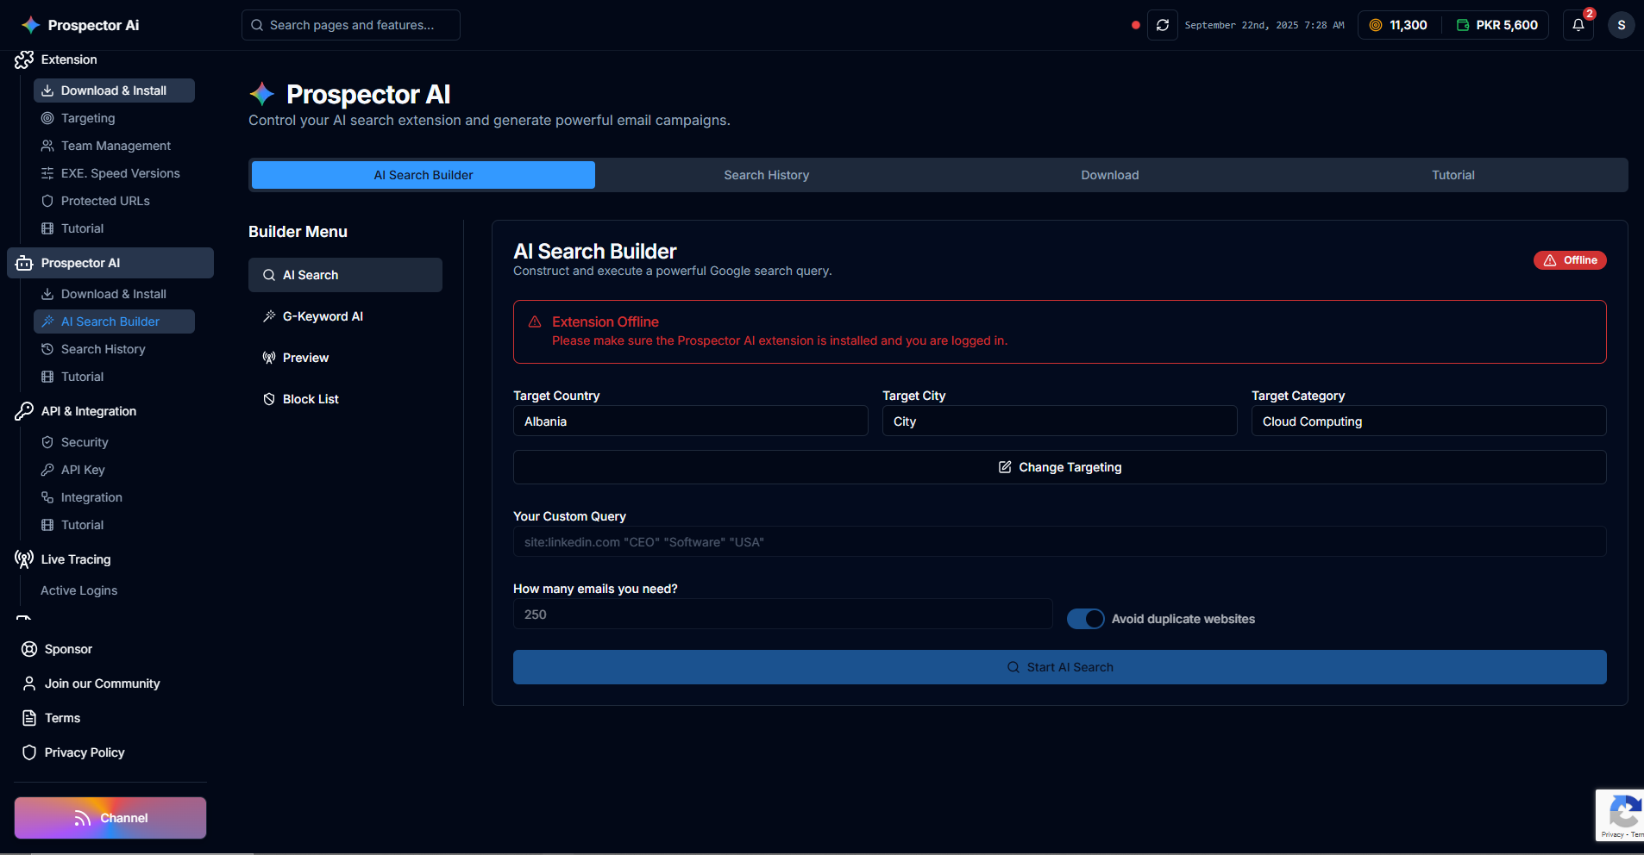Click the Channel gradient button

[110, 818]
